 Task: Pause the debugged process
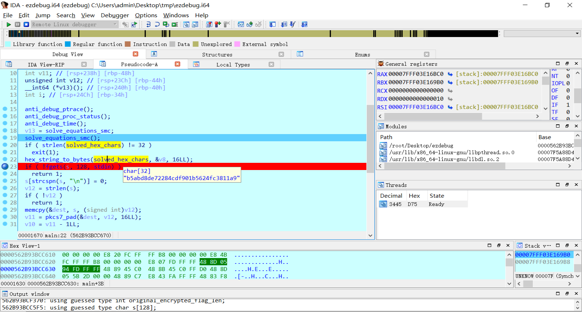[x=17, y=24]
